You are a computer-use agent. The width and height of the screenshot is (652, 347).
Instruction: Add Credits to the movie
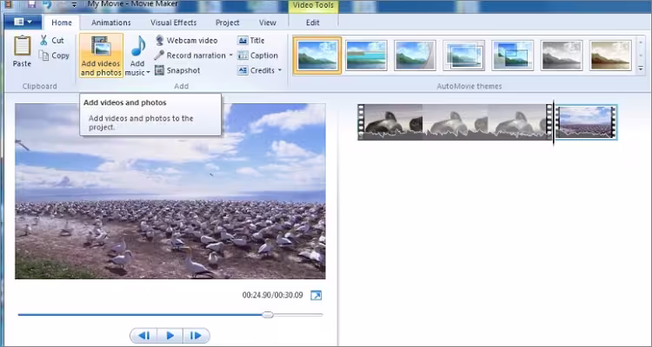click(x=256, y=70)
